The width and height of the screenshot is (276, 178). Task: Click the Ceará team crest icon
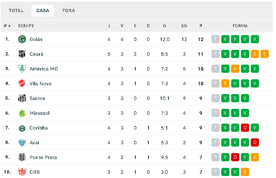[22, 54]
